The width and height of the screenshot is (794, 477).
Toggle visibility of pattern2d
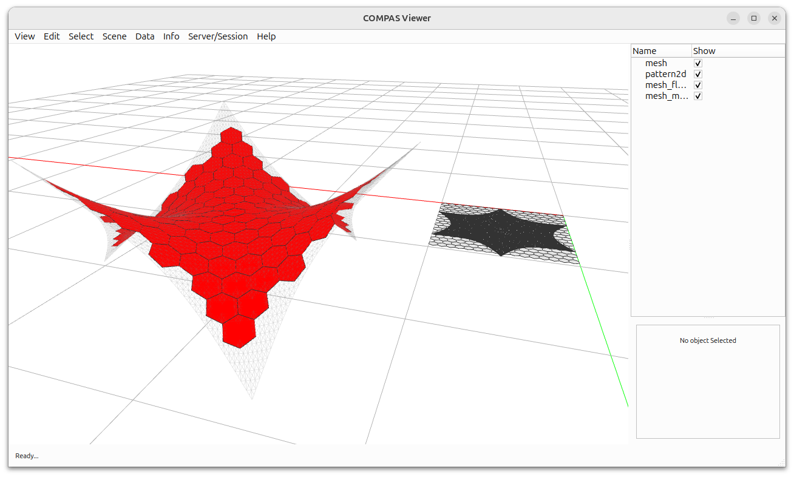click(x=698, y=73)
